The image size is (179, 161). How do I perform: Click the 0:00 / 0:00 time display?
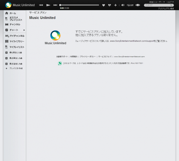pos(65,8)
